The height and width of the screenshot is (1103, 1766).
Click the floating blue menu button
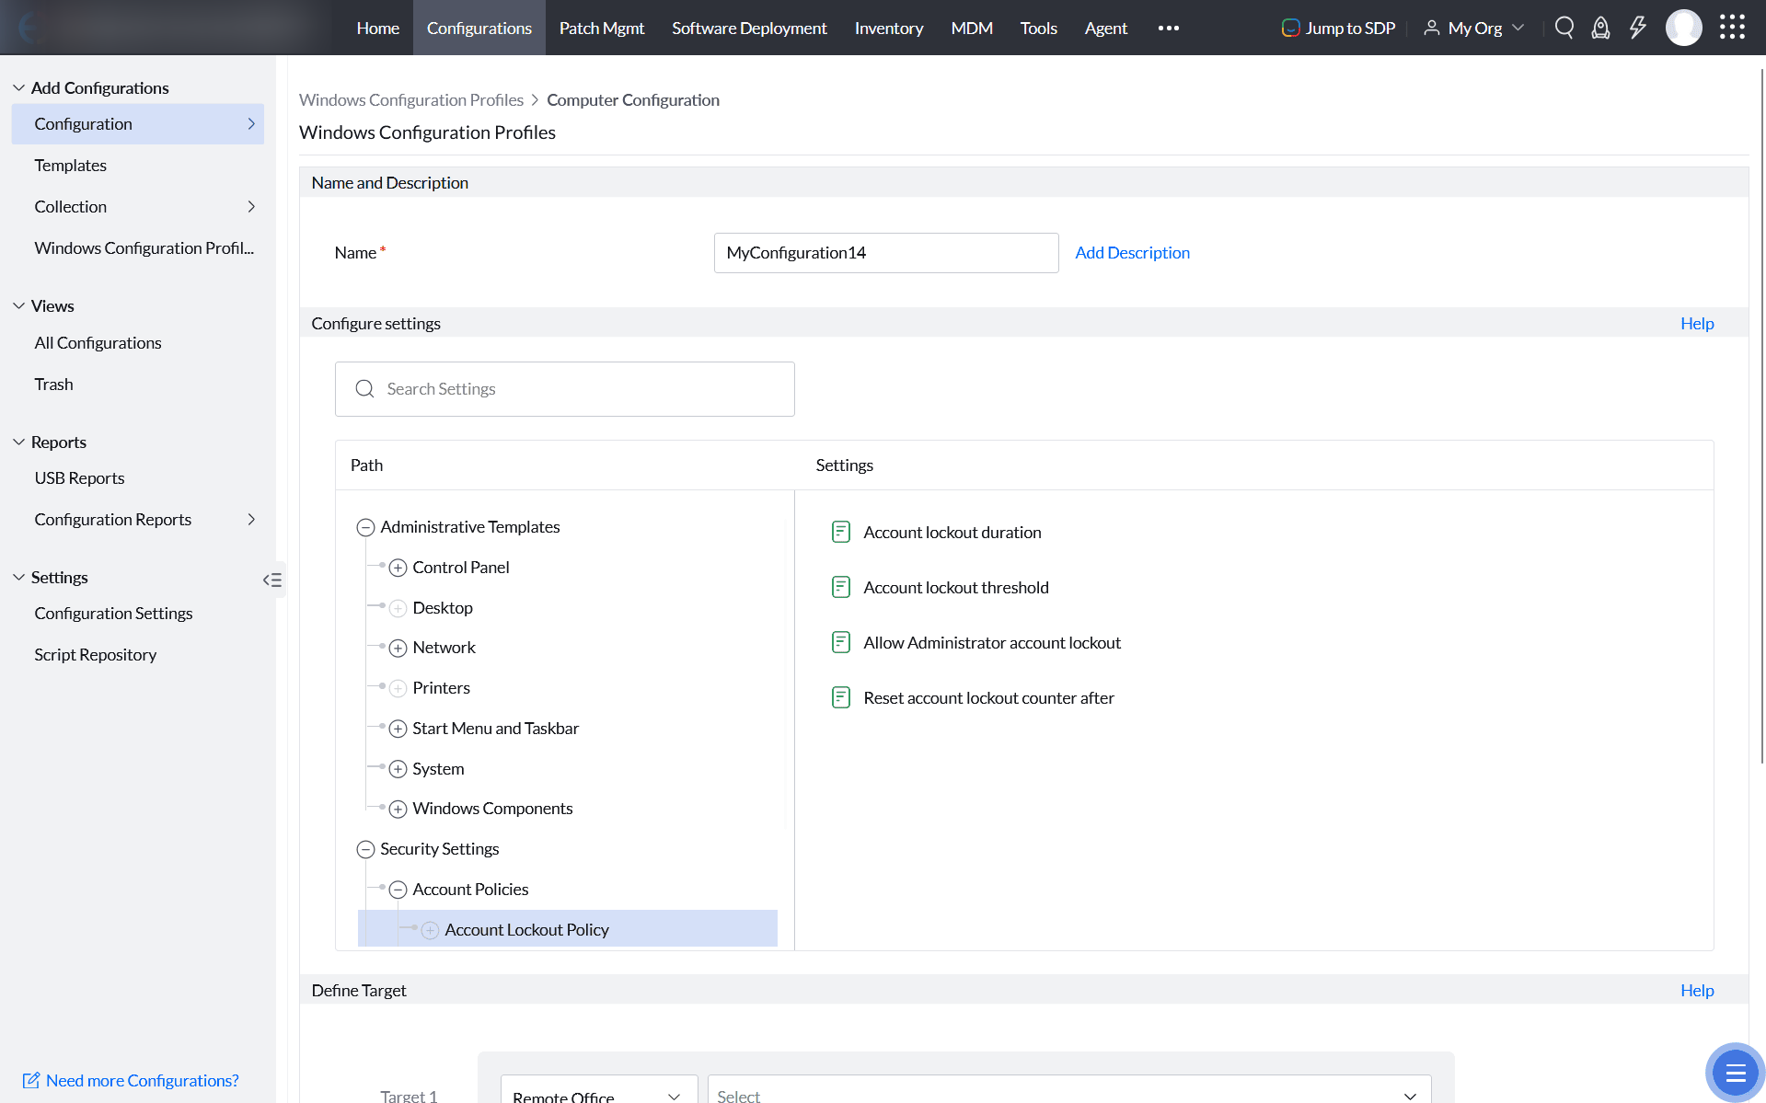click(x=1735, y=1072)
